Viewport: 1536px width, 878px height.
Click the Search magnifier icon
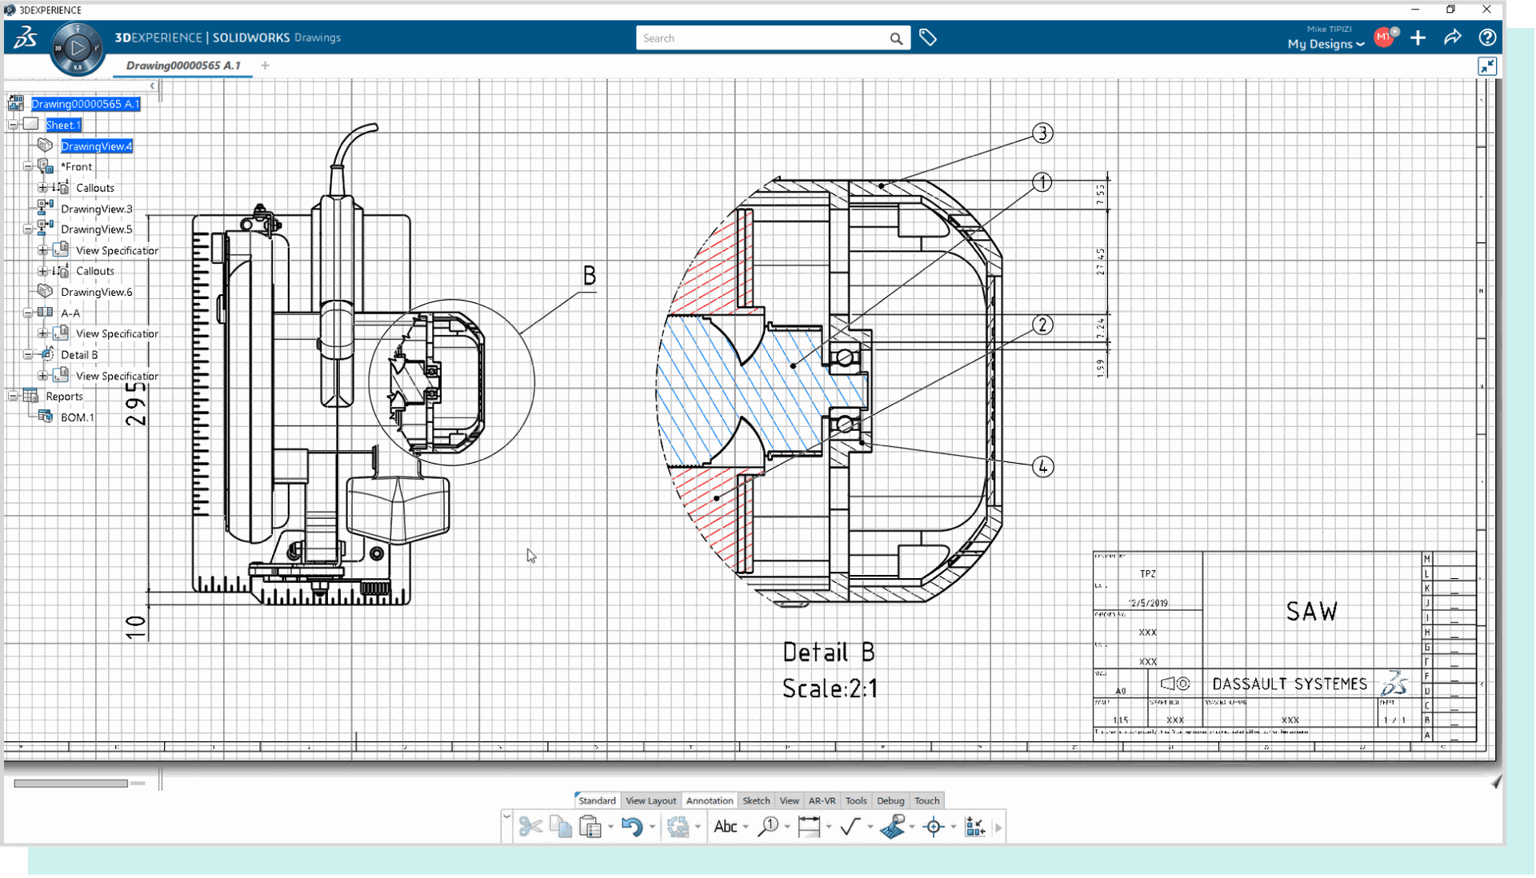click(894, 38)
